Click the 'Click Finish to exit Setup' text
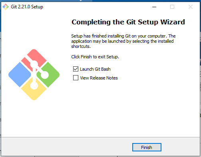Screen dimensions: 201x157 tap(95, 57)
